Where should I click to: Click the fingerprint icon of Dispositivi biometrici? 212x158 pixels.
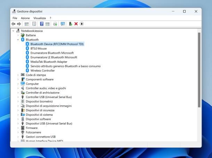point(23,102)
